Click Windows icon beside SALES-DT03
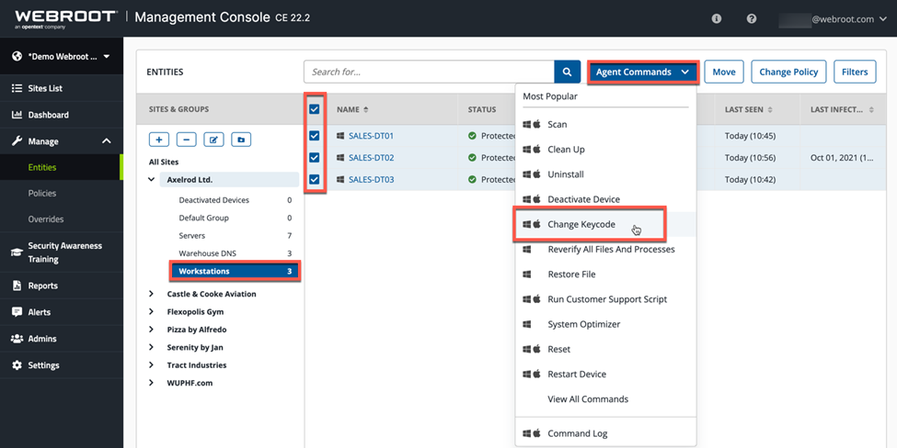Screen dimensions: 897x448 [340, 179]
